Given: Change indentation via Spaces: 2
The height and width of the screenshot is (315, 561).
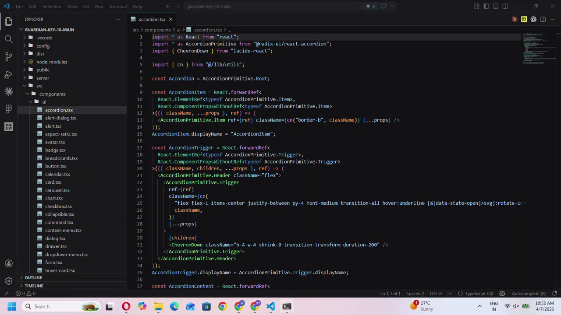Looking at the screenshot, I should pos(415,294).
